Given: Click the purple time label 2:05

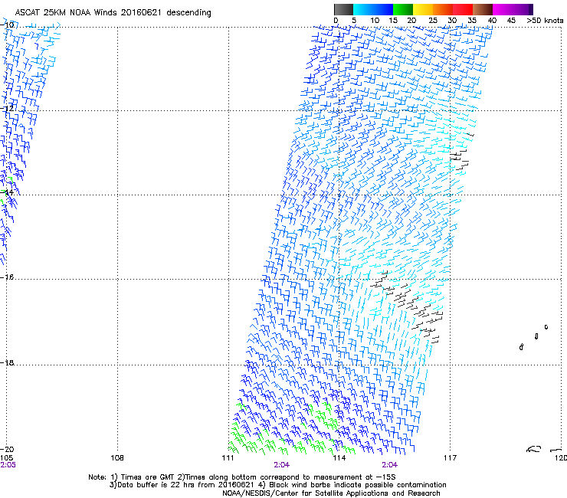Looking at the screenshot, I should coord(8,465).
